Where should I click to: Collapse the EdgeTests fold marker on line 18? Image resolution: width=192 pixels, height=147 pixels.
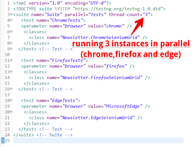(11, 100)
